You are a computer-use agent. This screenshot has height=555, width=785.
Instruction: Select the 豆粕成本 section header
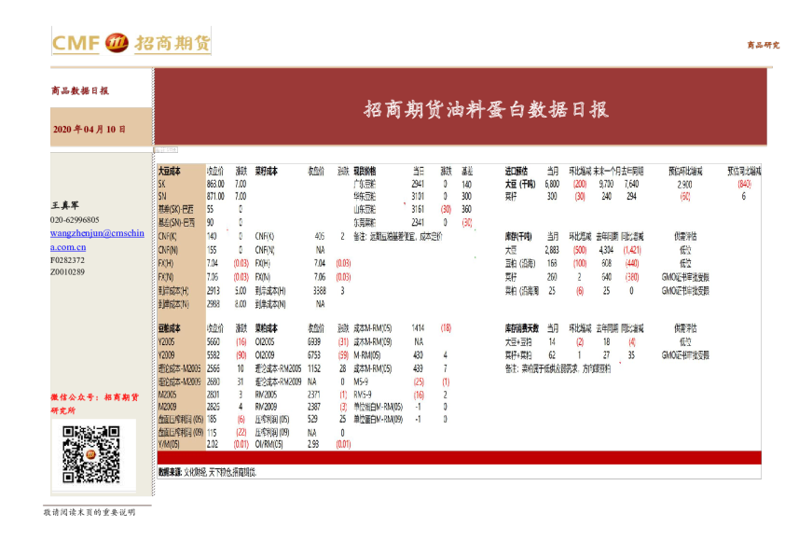point(172,329)
